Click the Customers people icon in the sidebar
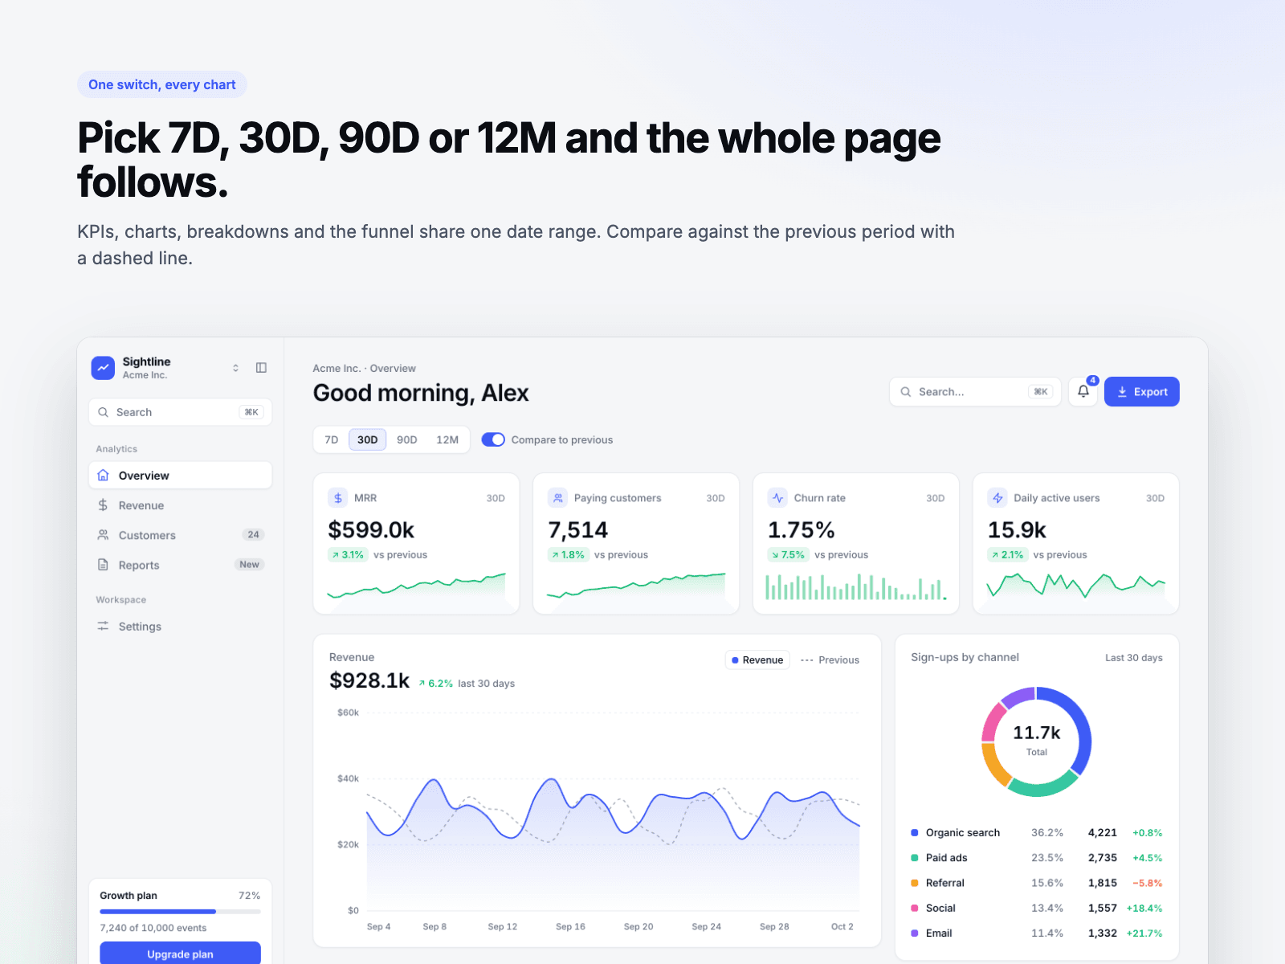Viewport: 1285px width, 964px height. pyautogui.click(x=103, y=535)
